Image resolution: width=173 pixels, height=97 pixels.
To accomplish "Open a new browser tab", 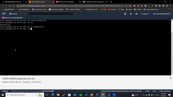I will tap(111, 2).
